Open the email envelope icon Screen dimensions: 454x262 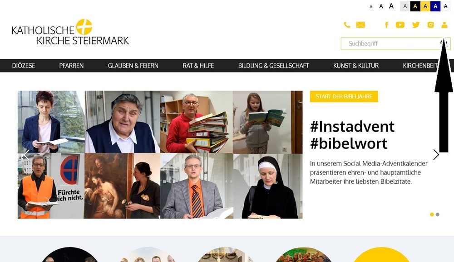[360, 25]
